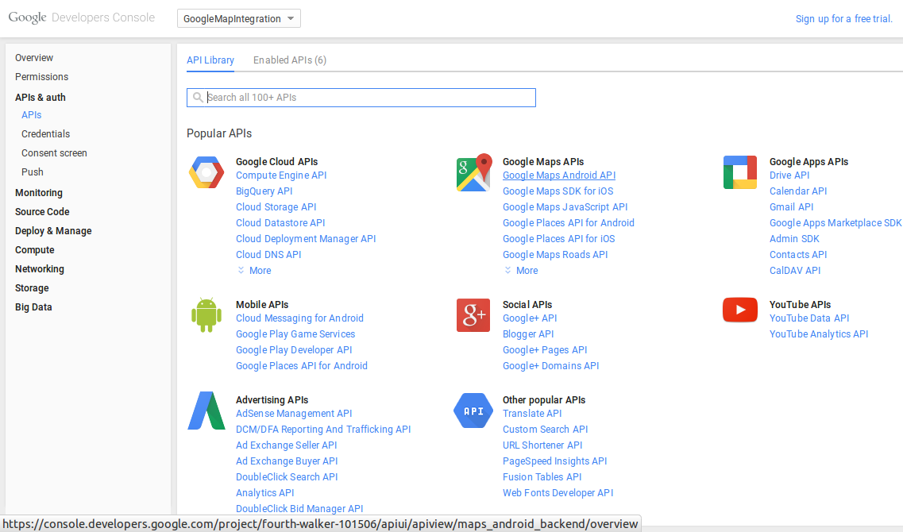Open PageSpeed Insights API link
This screenshot has width=903, height=532.
(x=554, y=461)
